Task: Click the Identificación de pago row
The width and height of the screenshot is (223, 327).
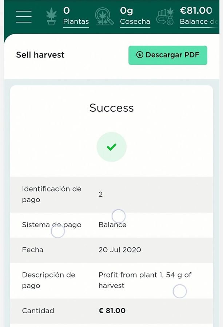Action: 111,194
